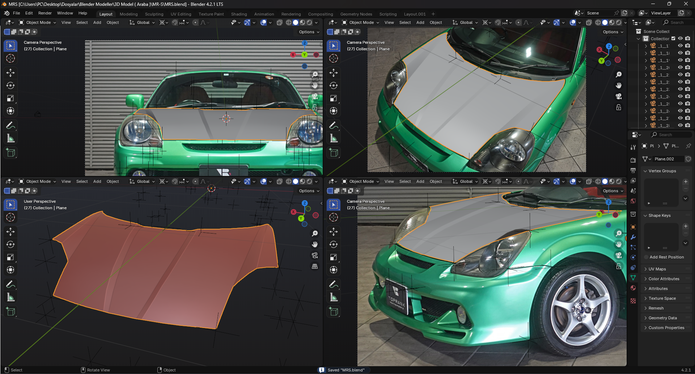This screenshot has height=374, width=695.
Task: Select the Add Cube tool in bottom-right viewport
Action: pyautogui.click(x=334, y=312)
